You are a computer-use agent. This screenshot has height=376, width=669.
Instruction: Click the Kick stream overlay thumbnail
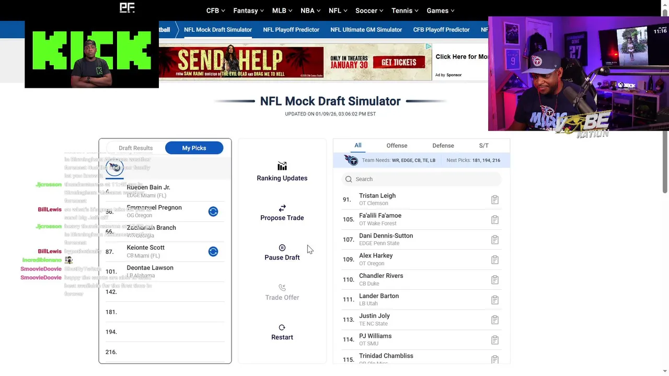pos(91,54)
